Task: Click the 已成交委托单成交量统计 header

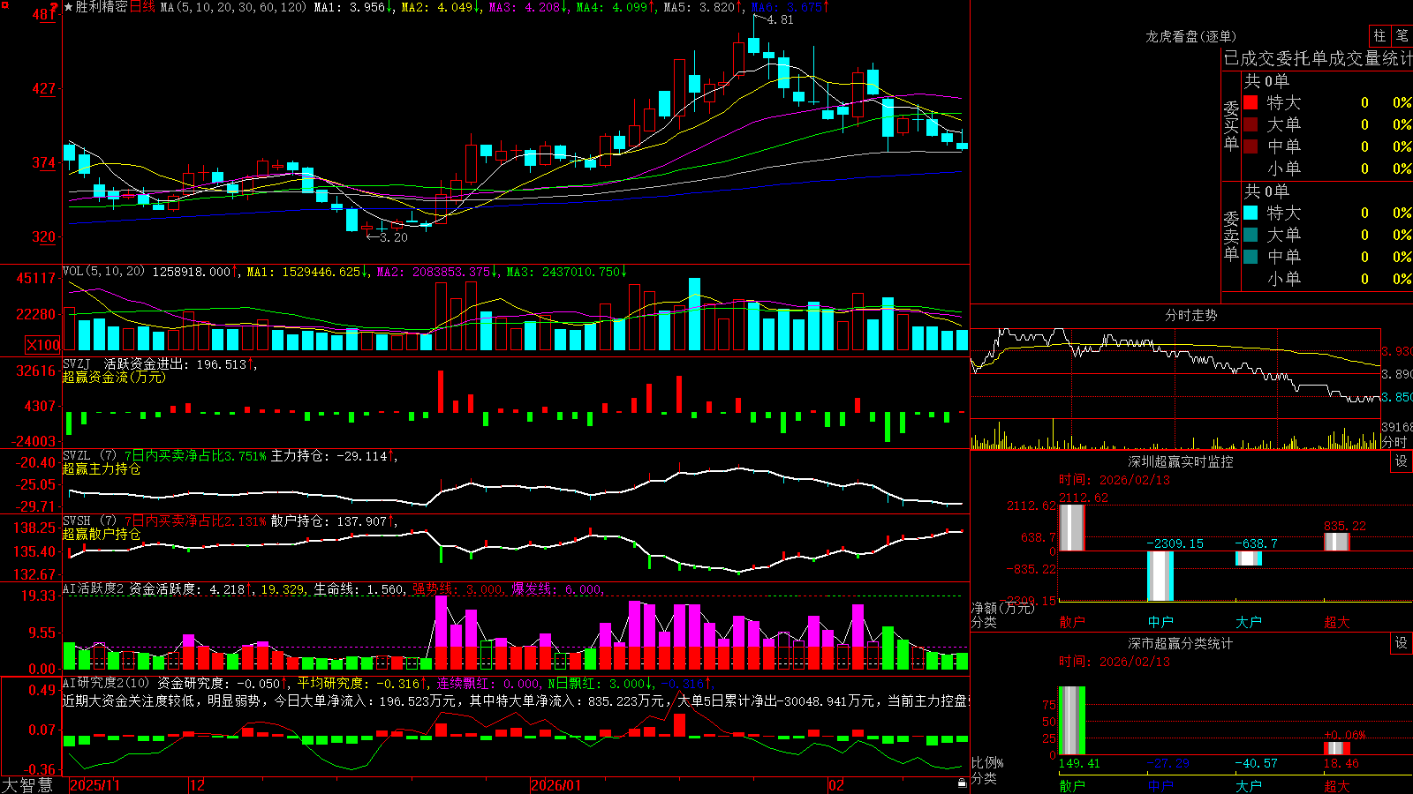Action: (1317, 59)
